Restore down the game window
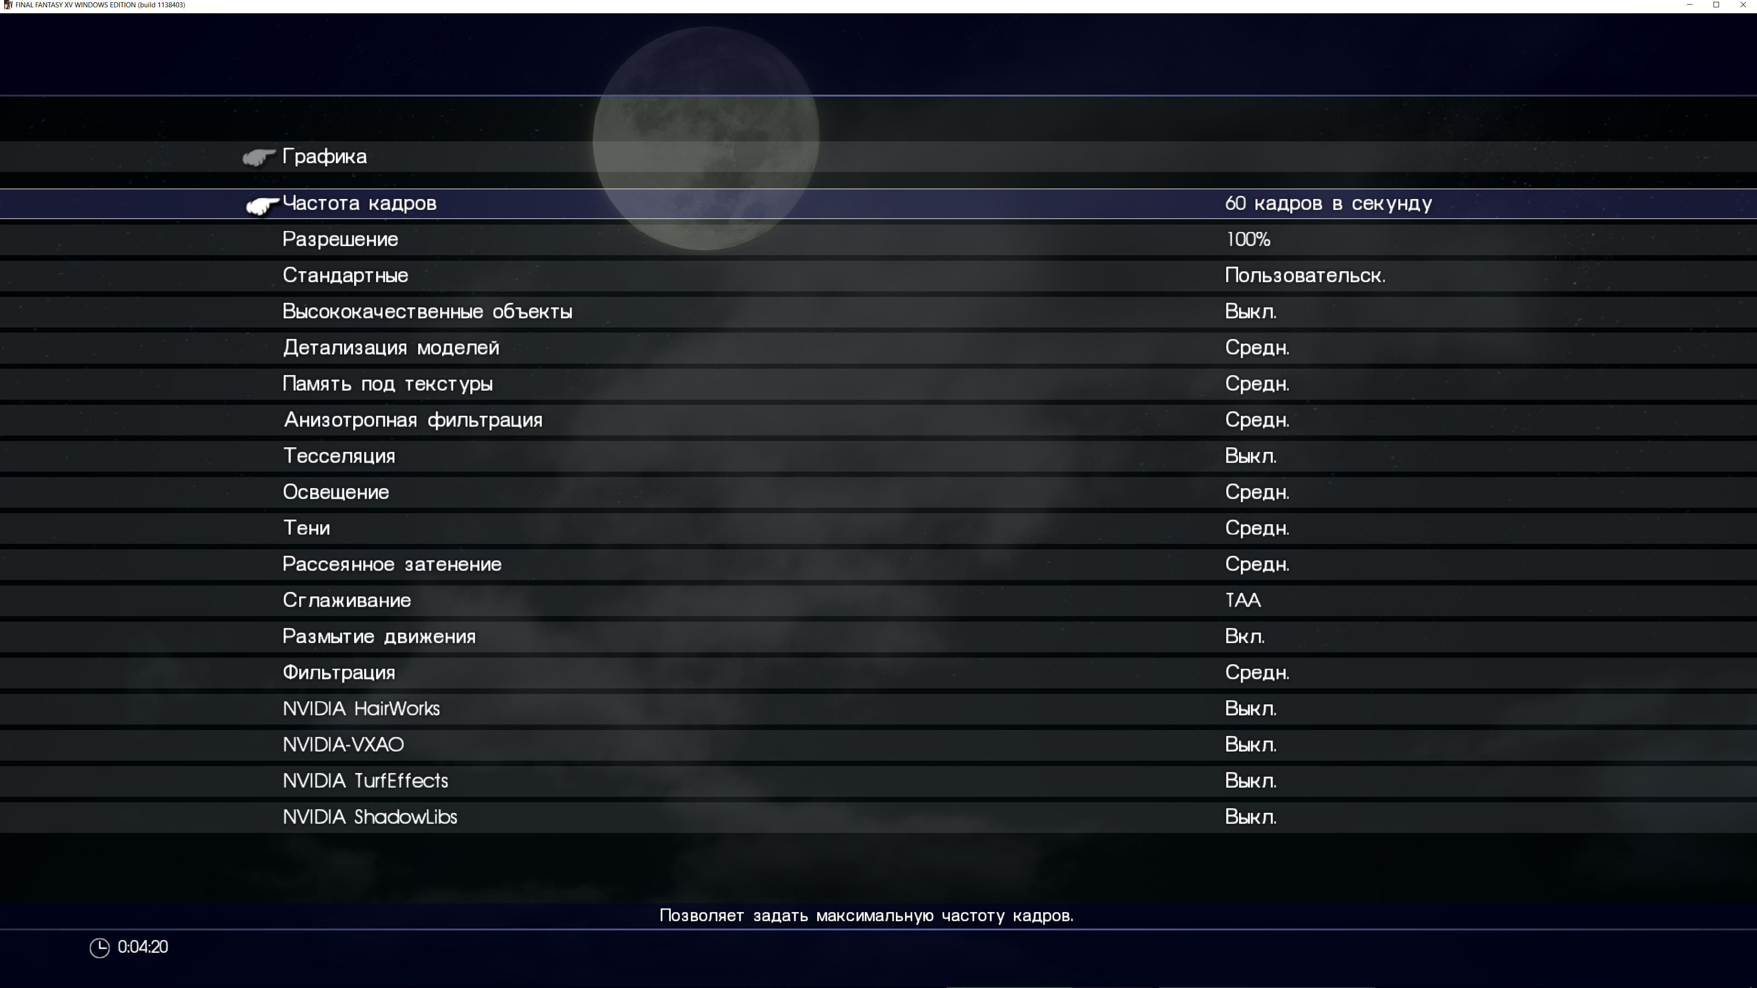This screenshot has height=988, width=1757. point(1716,5)
